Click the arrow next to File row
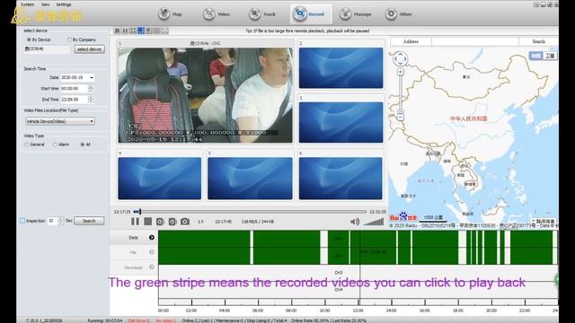 pos(152,252)
